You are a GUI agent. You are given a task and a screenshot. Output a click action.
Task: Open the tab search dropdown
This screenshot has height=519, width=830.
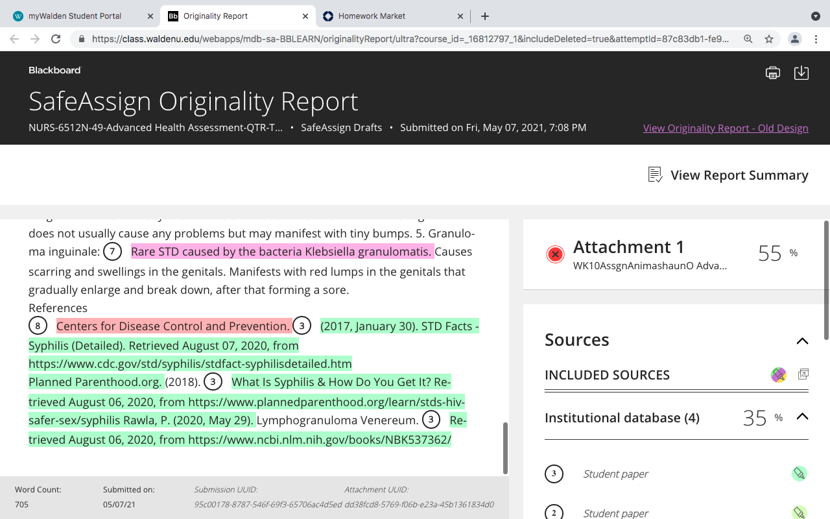click(816, 16)
